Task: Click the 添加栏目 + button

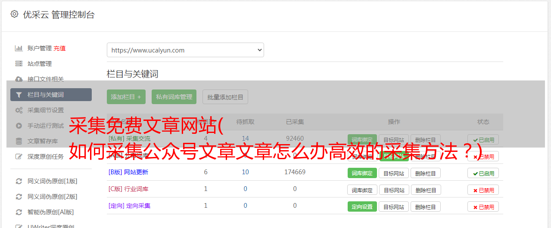Action: coord(126,97)
